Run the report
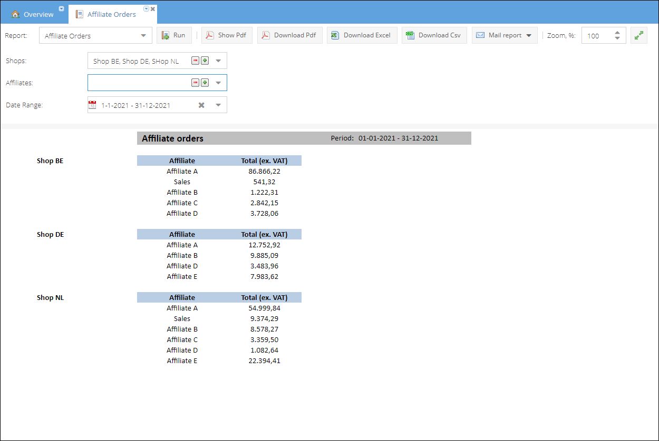Viewport: 659px width, 441px height. tap(174, 35)
